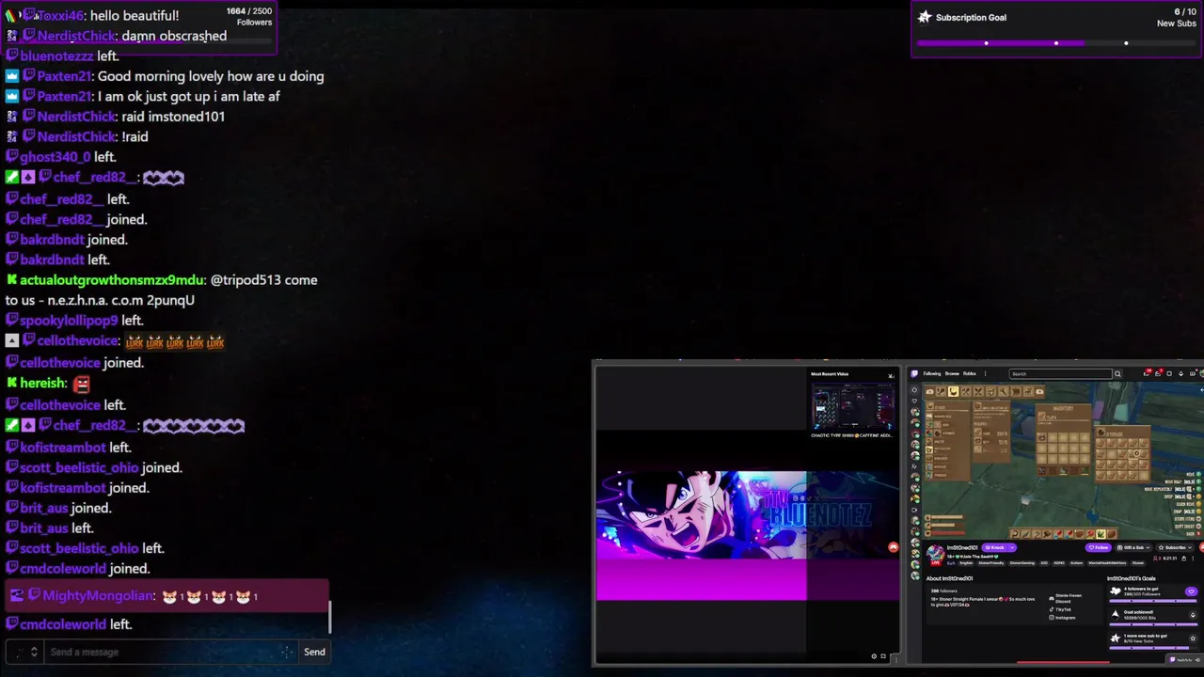Click the chat scrollbar beside MightyMongolian message

329,618
